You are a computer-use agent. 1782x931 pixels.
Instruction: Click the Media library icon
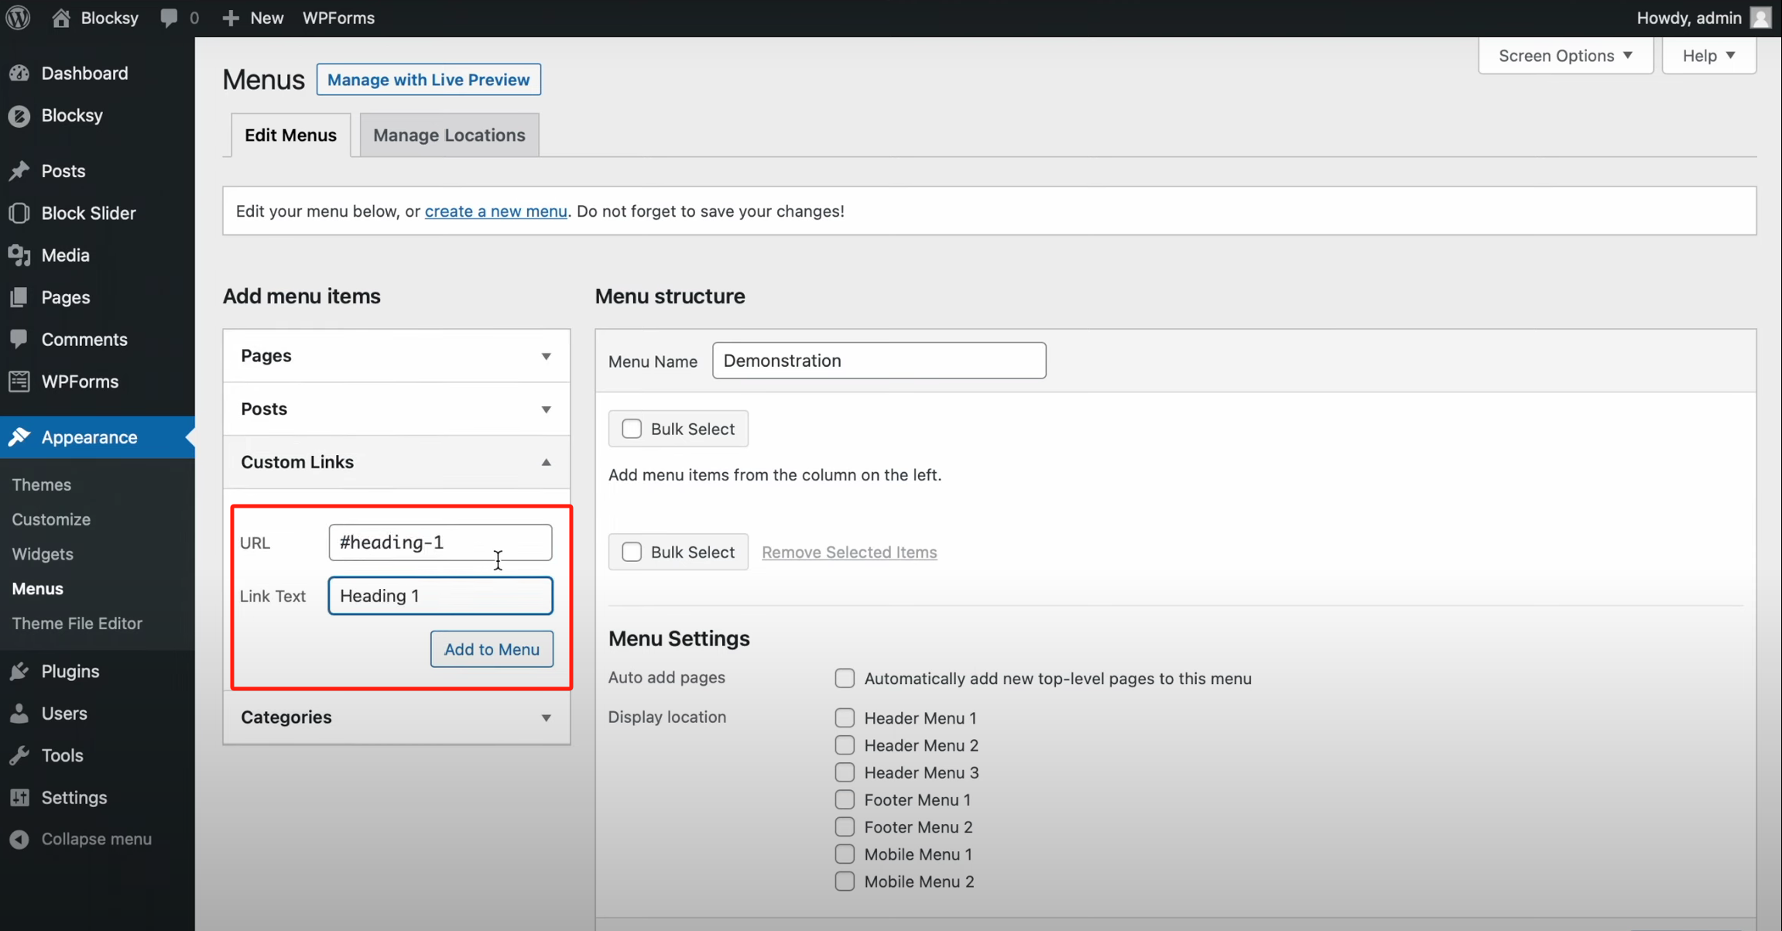pos(19,255)
